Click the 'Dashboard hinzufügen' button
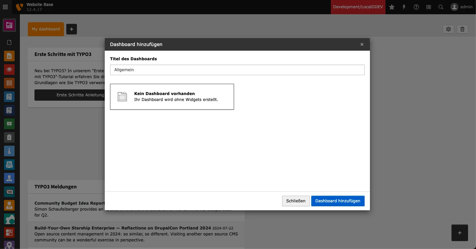 click(338, 201)
